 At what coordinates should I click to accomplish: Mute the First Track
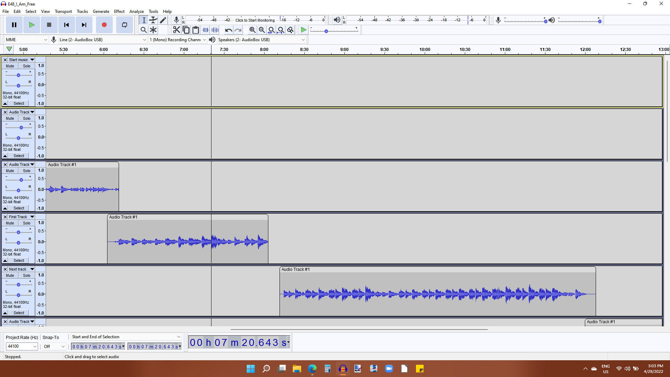click(10, 223)
